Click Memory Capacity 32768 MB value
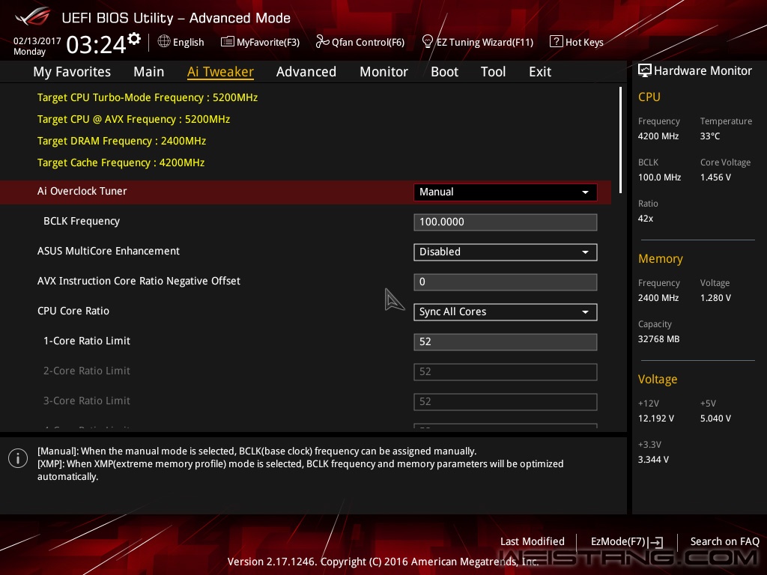 point(658,339)
